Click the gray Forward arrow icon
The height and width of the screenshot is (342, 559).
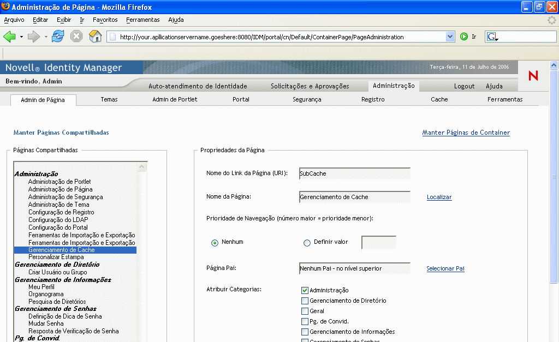coord(33,37)
